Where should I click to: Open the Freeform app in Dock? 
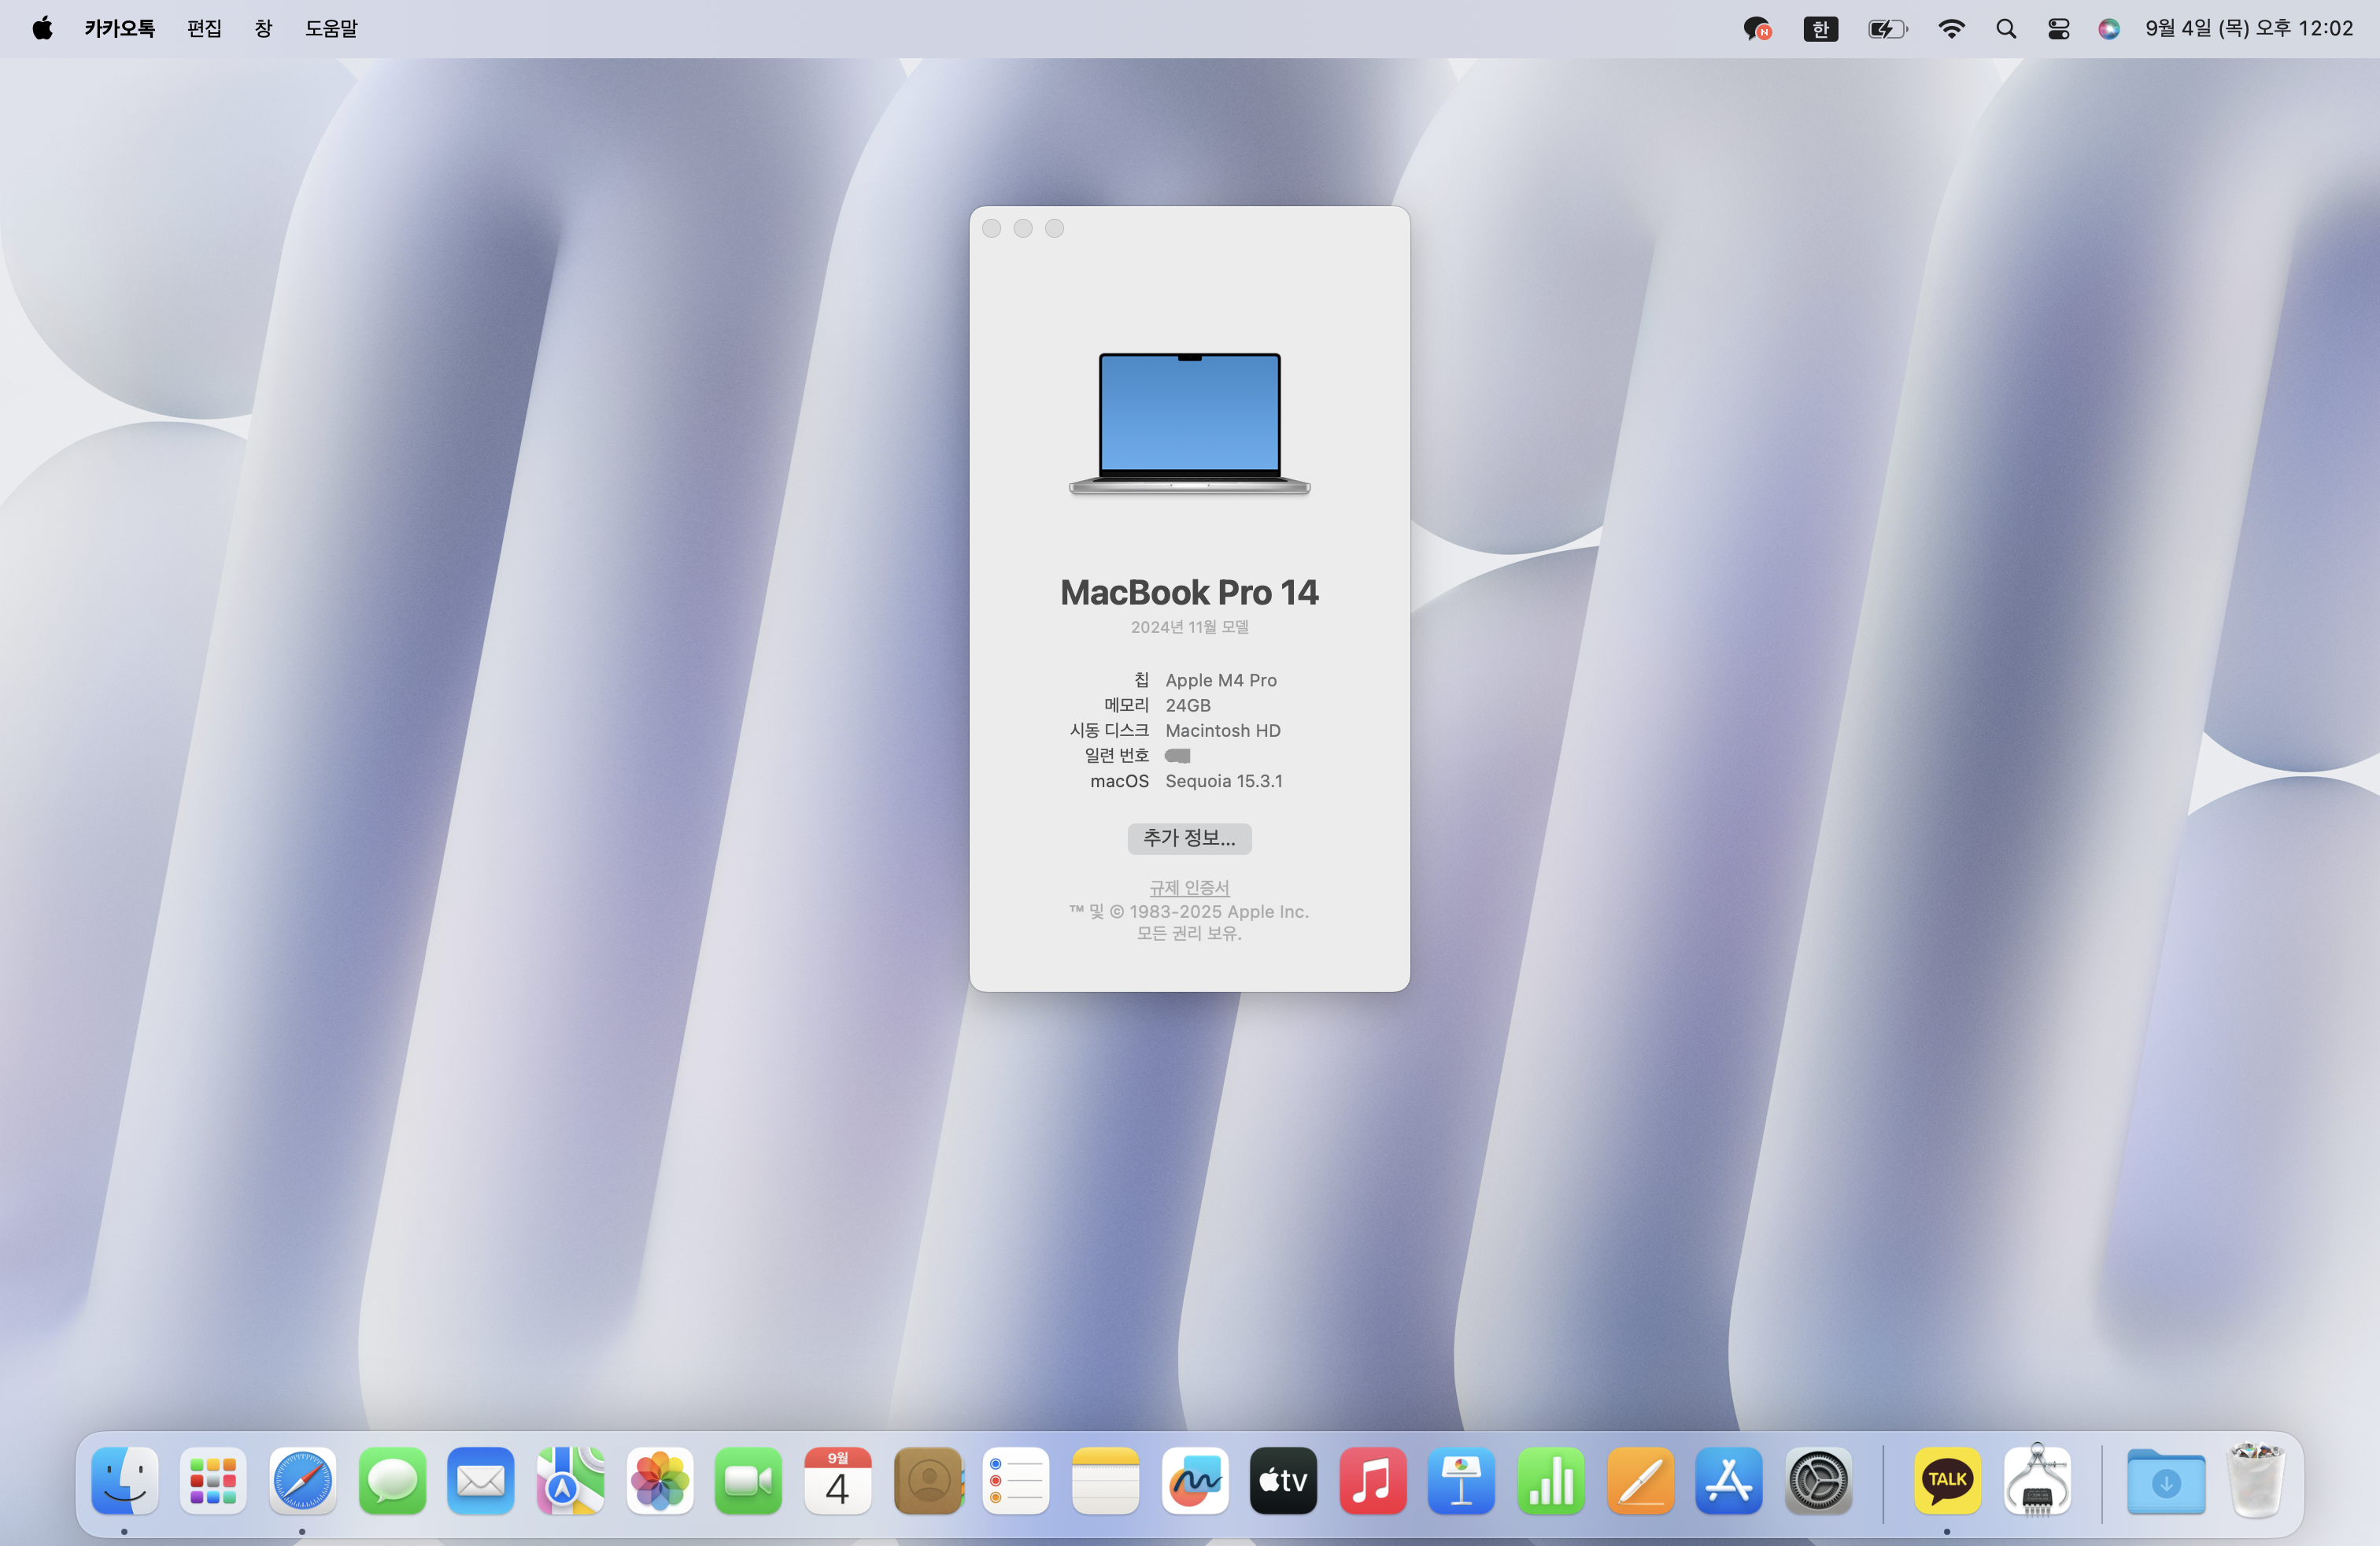tap(1194, 1481)
